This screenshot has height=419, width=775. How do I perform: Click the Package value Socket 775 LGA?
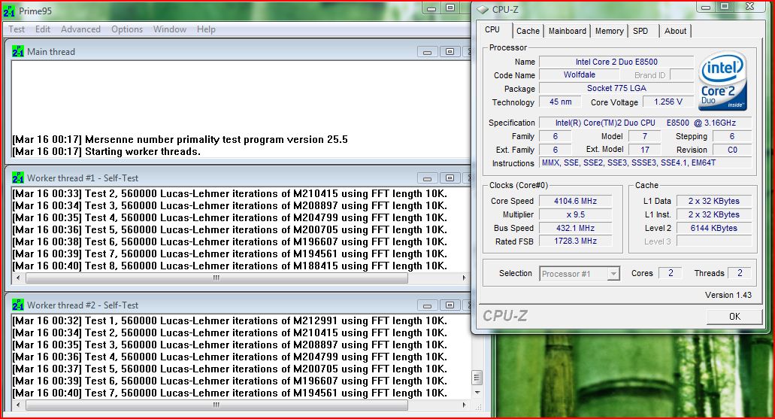point(616,88)
